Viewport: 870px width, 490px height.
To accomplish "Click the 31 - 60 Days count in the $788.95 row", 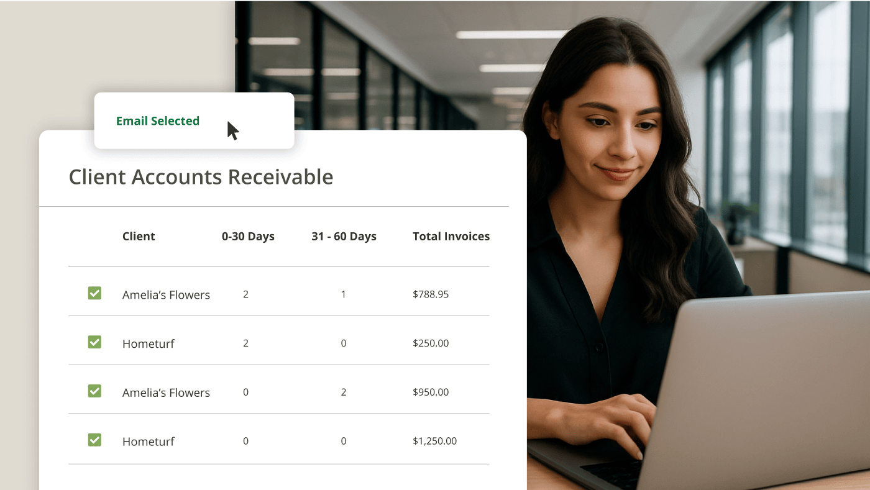I will [x=344, y=294].
